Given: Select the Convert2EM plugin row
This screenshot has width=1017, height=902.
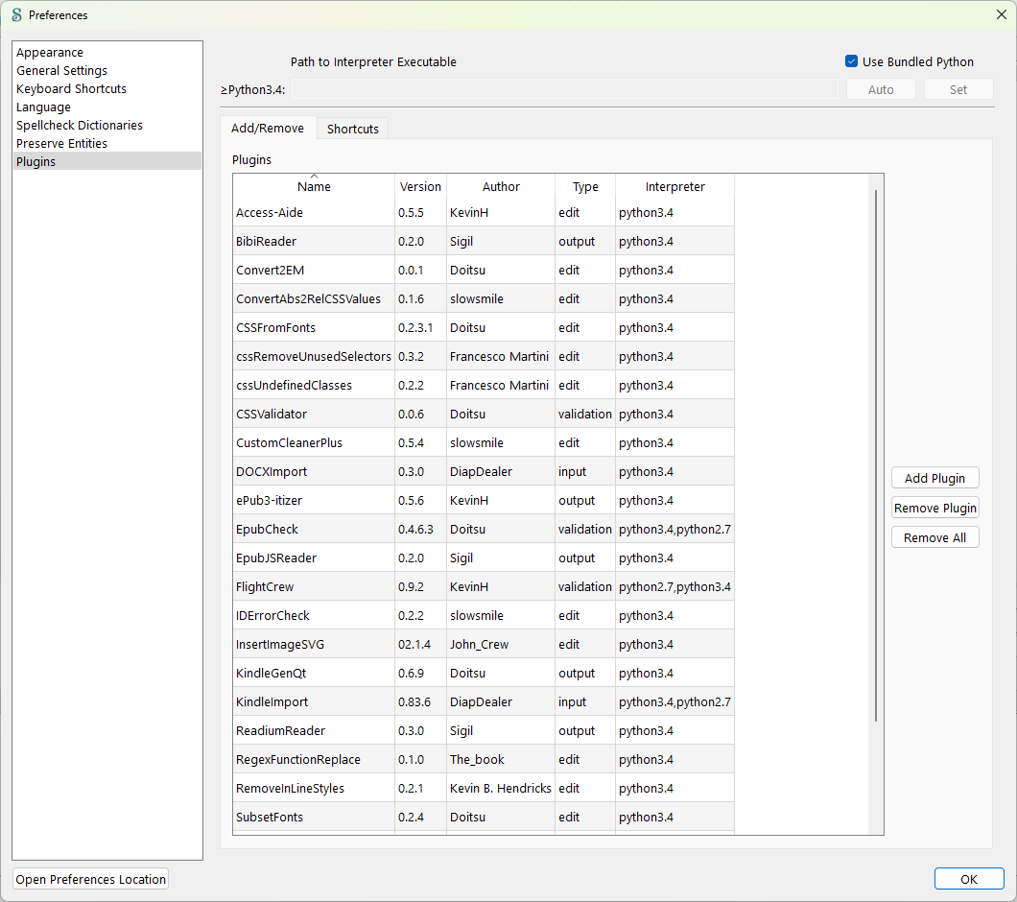Looking at the screenshot, I should pos(484,270).
